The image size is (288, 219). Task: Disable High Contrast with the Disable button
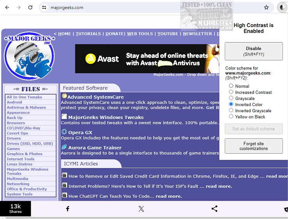pos(253,51)
